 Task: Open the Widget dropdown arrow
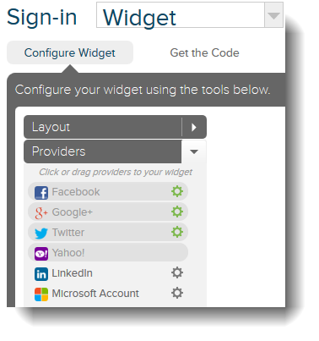click(273, 15)
